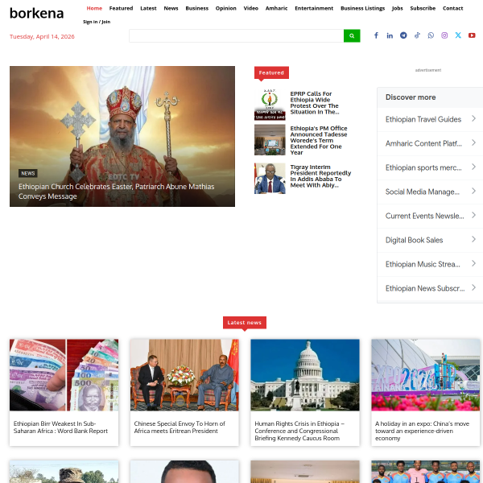The height and width of the screenshot is (483, 483).
Task: Click the borkena site logo
Action: [37, 13]
